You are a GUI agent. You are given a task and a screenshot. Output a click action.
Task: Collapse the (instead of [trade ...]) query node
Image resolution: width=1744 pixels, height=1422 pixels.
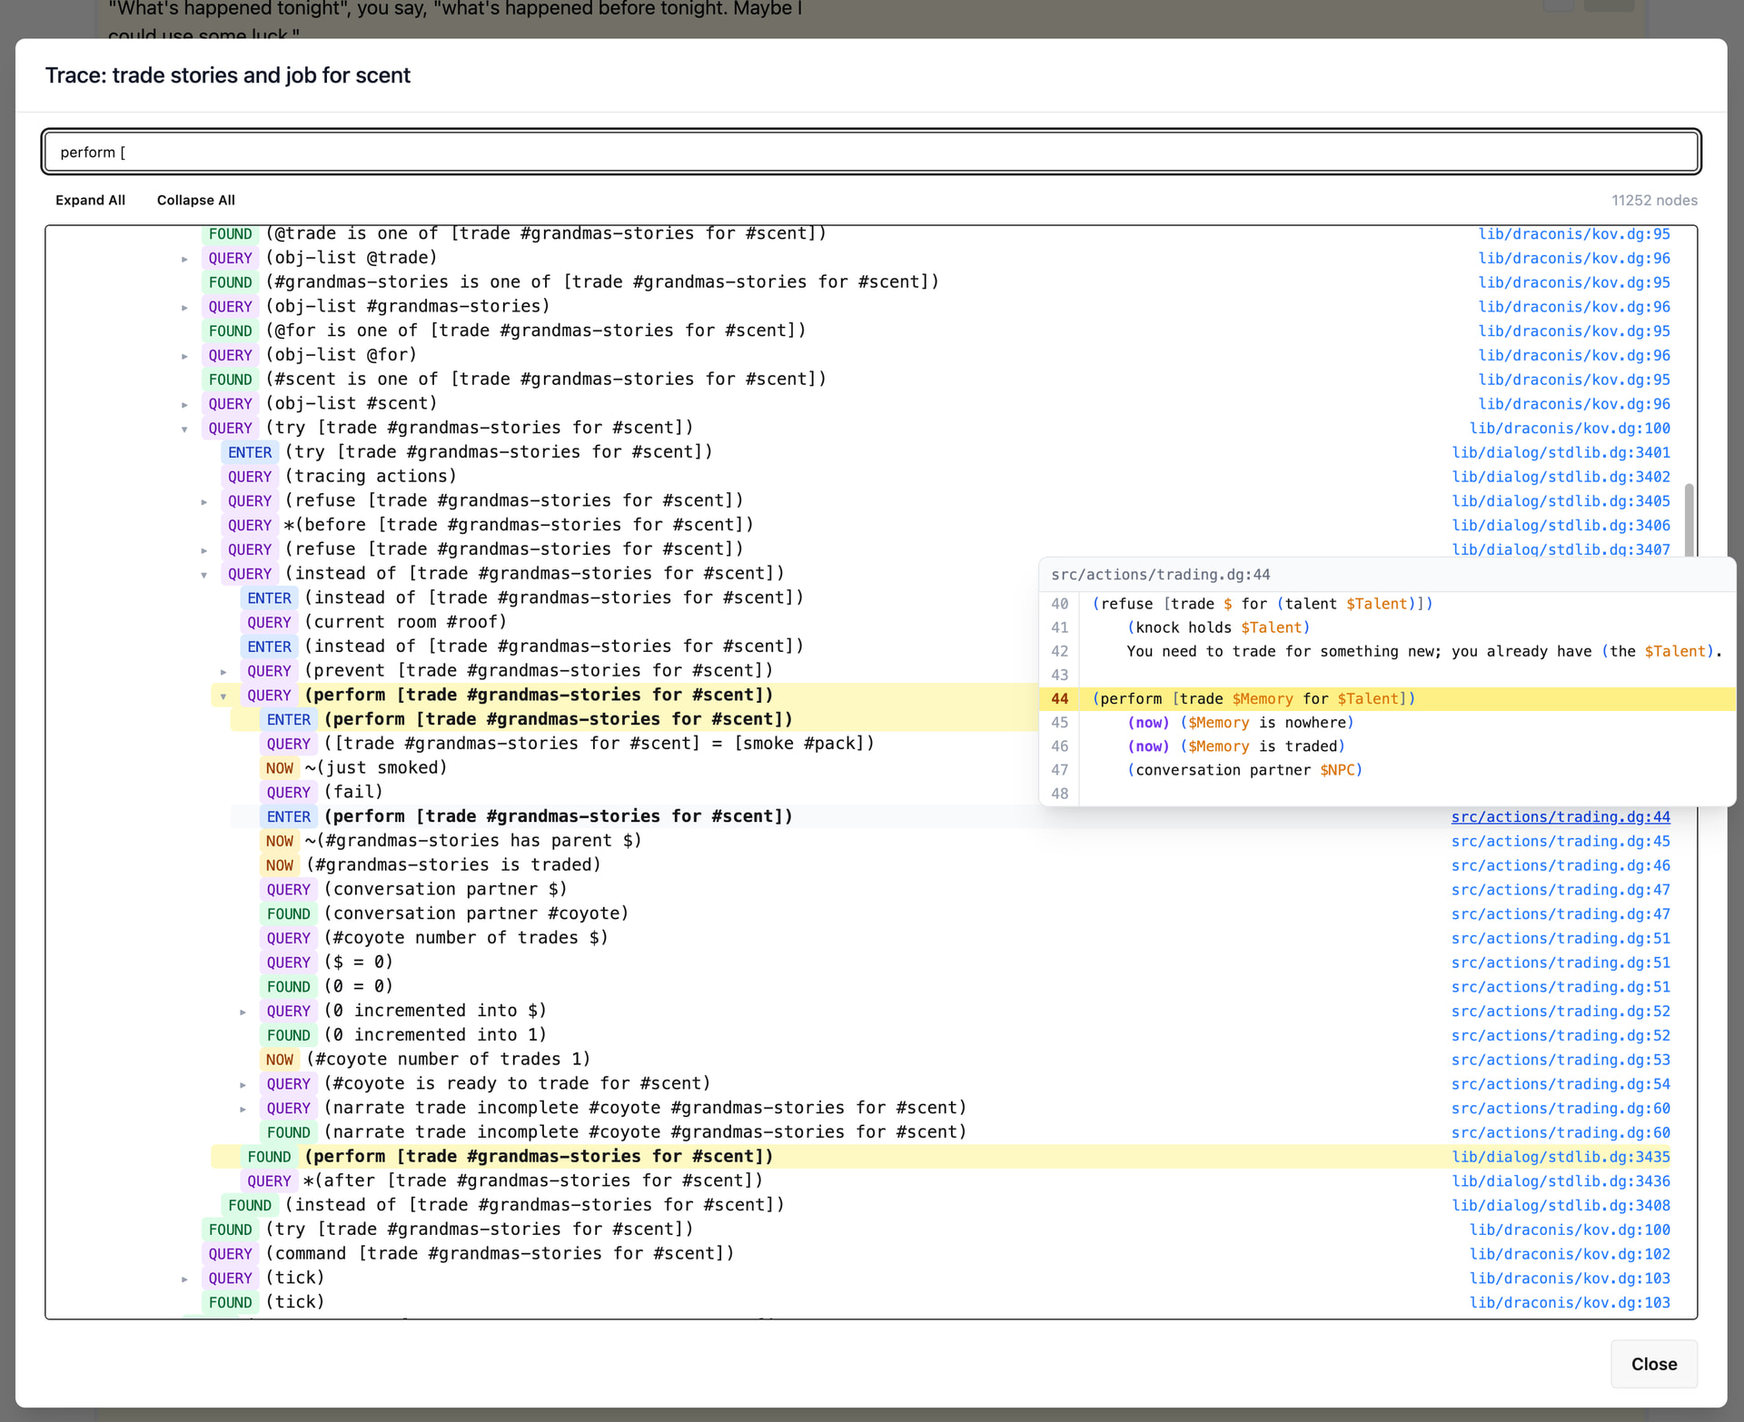coord(204,575)
